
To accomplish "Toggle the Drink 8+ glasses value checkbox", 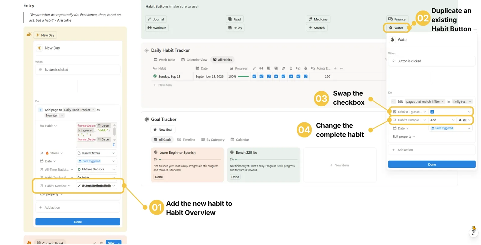I will point(432,112).
